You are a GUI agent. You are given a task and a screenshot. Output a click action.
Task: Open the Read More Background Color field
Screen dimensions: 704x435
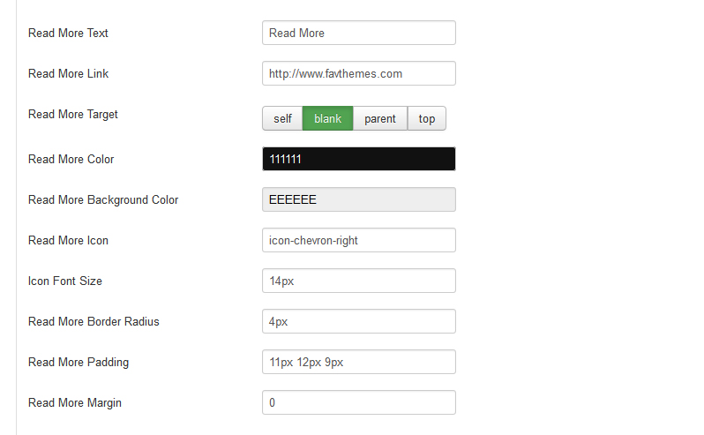pyautogui.click(x=359, y=199)
